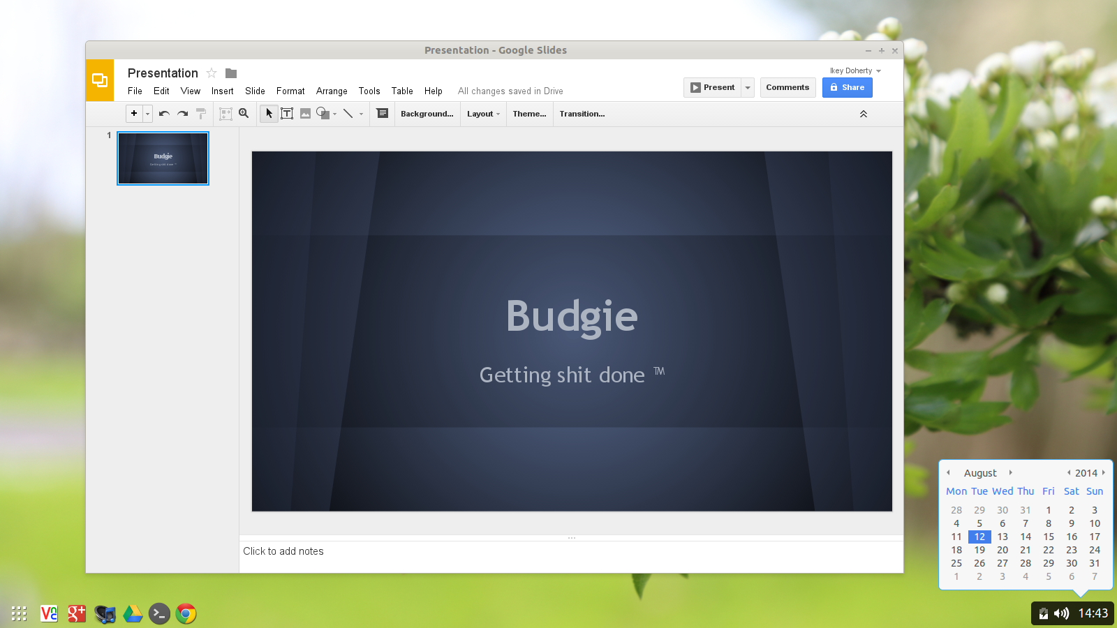This screenshot has height=628, width=1117.
Task: Click the blue Share button
Action: (x=848, y=87)
